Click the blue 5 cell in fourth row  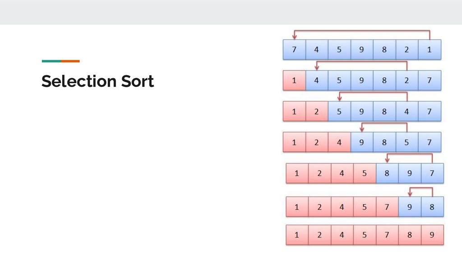(x=407, y=142)
